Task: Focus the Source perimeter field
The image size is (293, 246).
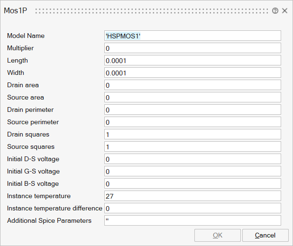Action: point(192,122)
